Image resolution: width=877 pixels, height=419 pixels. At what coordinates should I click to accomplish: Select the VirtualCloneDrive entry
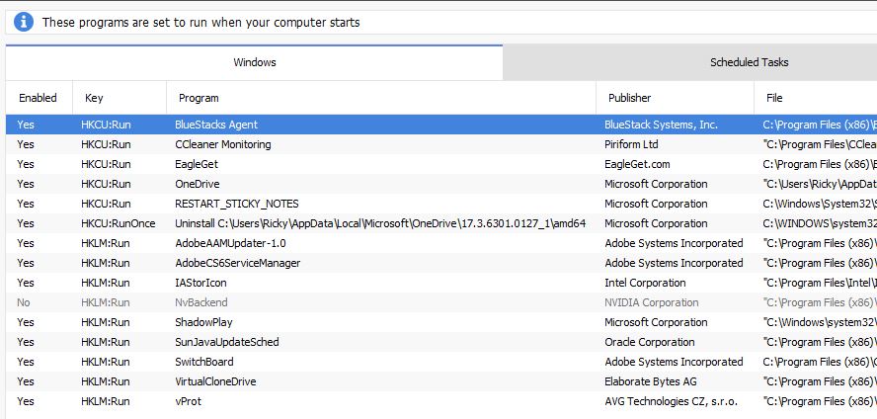coord(215,381)
